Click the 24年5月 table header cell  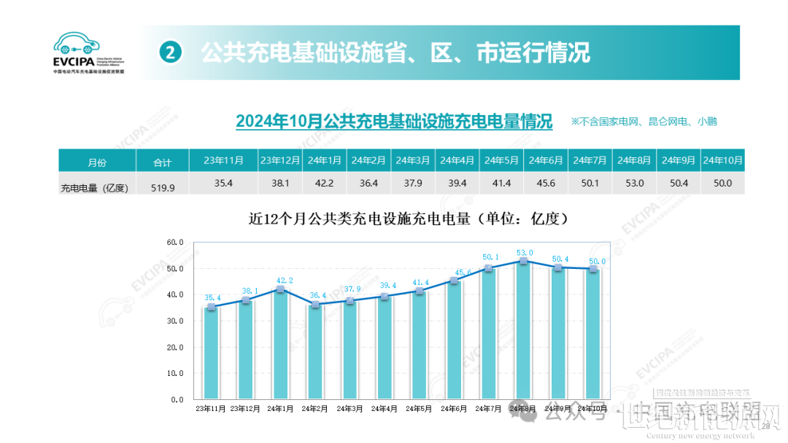pyautogui.click(x=501, y=160)
